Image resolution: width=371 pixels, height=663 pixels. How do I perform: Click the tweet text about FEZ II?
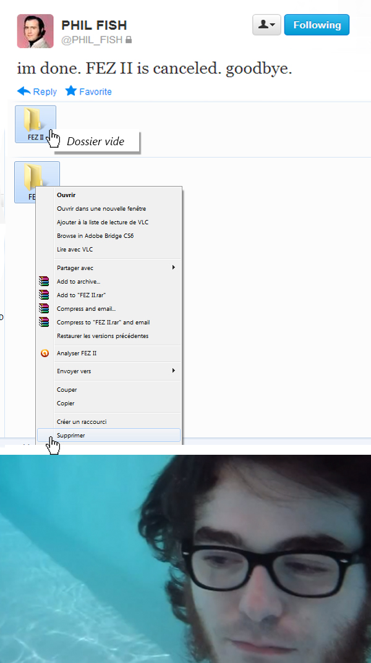coord(155,69)
